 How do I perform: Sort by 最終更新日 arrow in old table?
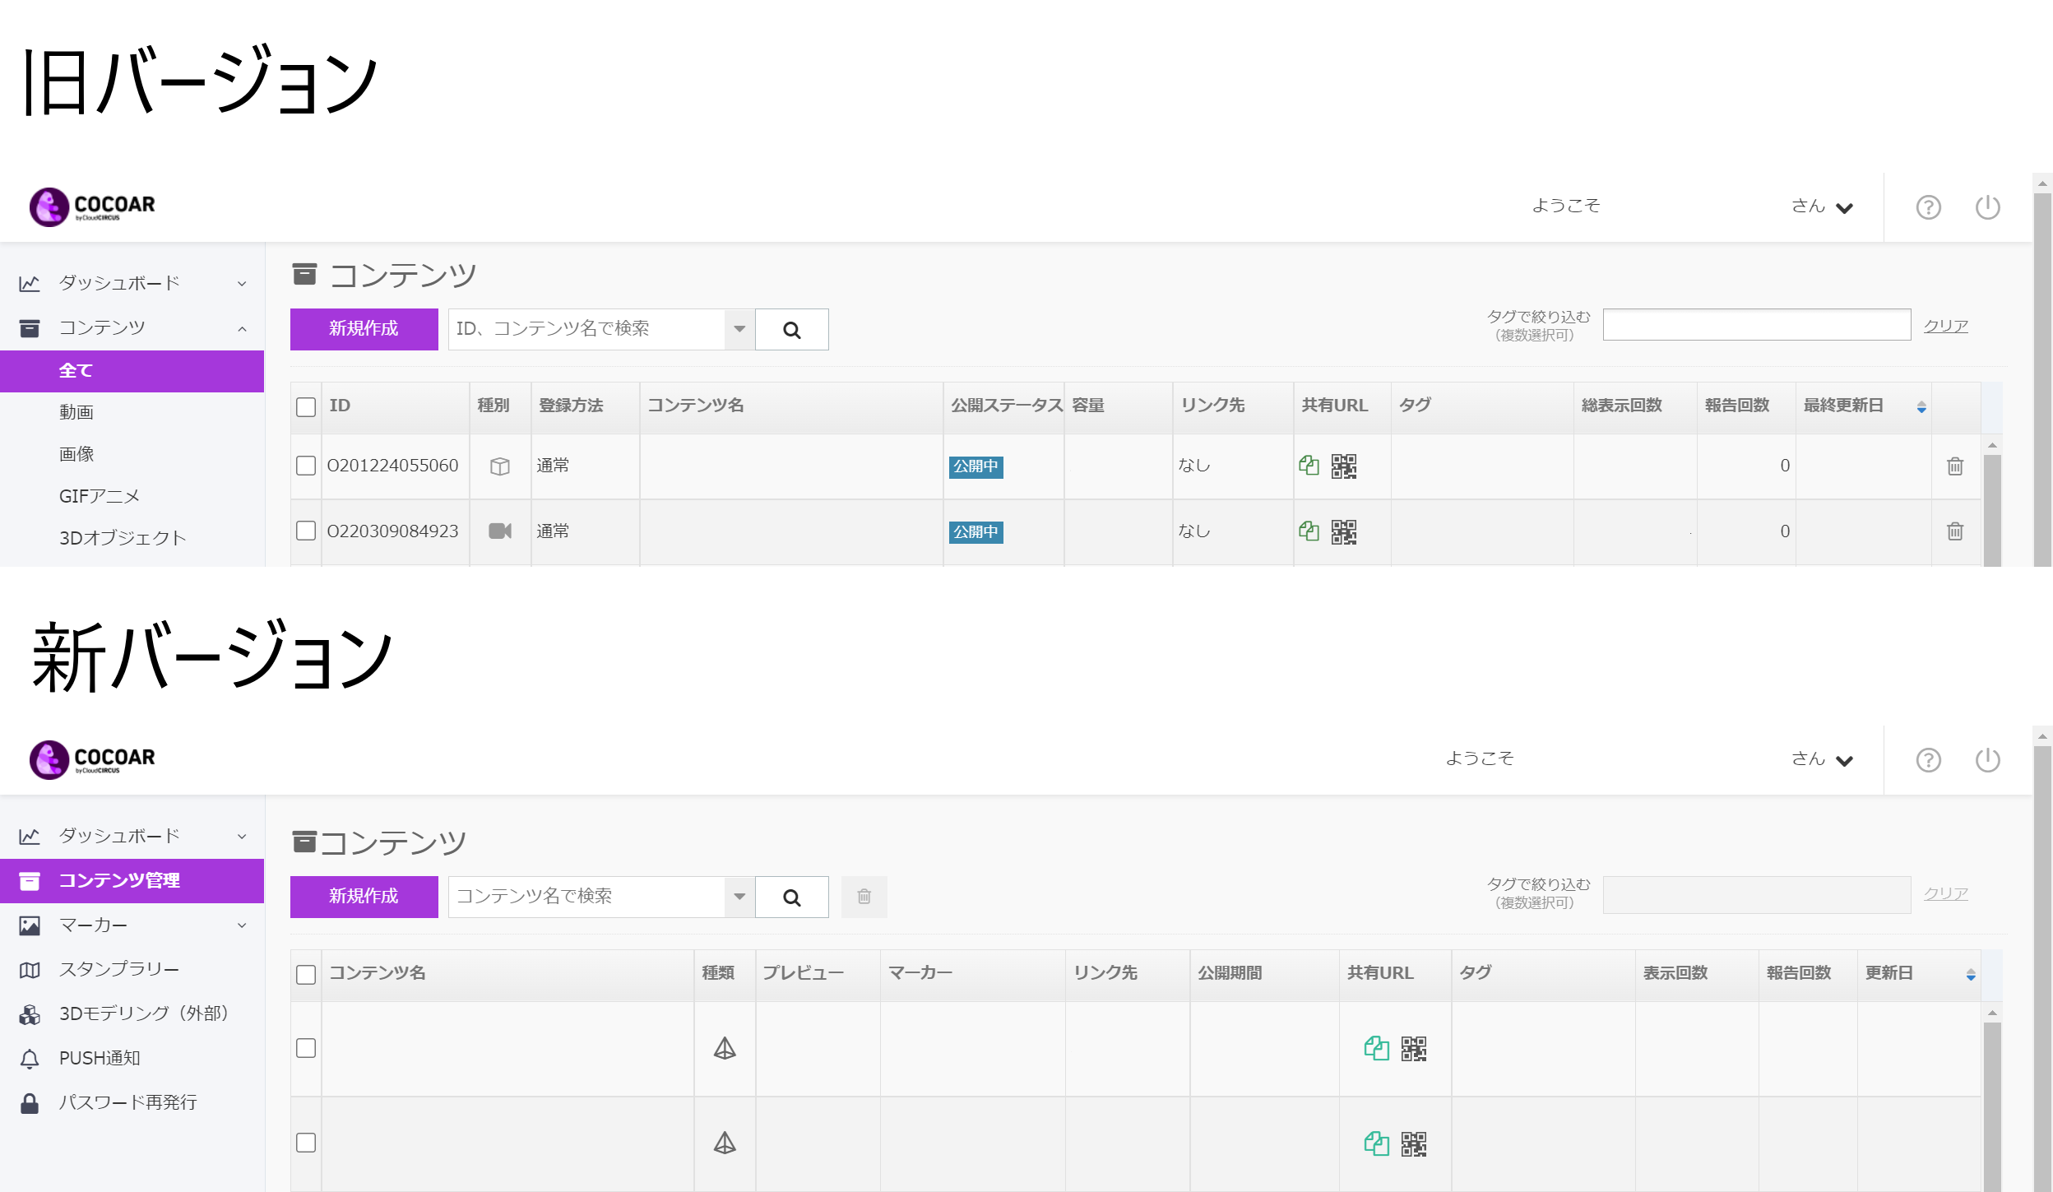pyautogui.click(x=1921, y=406)
